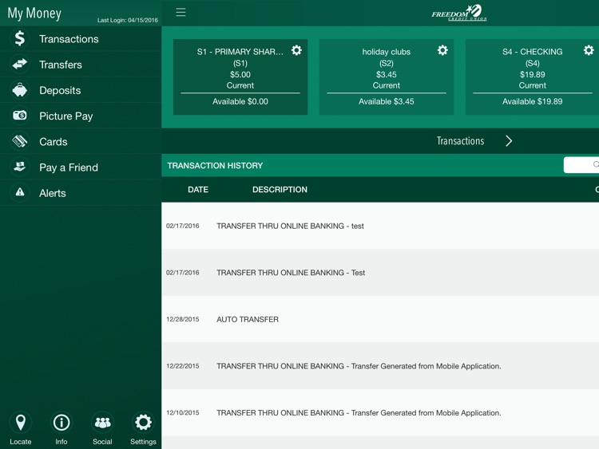This screenshot has height=449, width=599.
Task: Click the Picture Pay camera icon
Action: 19,116
